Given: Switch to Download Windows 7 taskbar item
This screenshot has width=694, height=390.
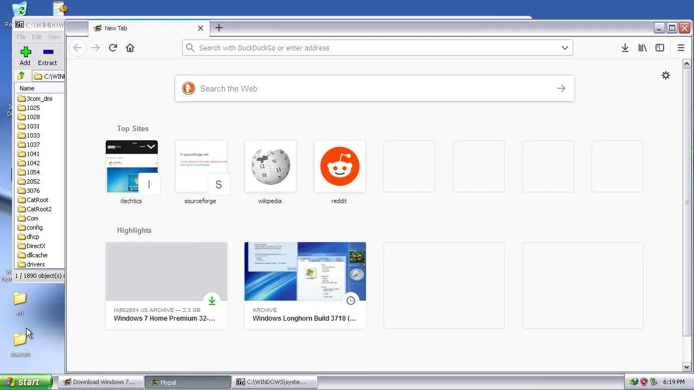Looking at the screenshot, I should coord(100,382).
